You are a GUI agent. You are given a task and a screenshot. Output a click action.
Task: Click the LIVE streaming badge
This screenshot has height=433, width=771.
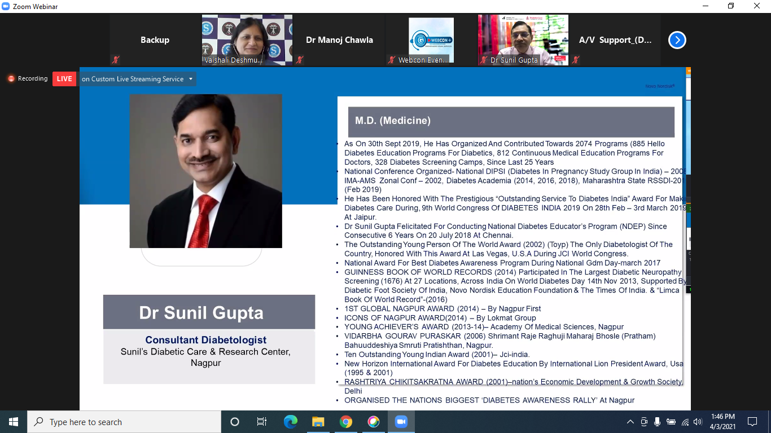pyautogui.click(x=64, y=79)
